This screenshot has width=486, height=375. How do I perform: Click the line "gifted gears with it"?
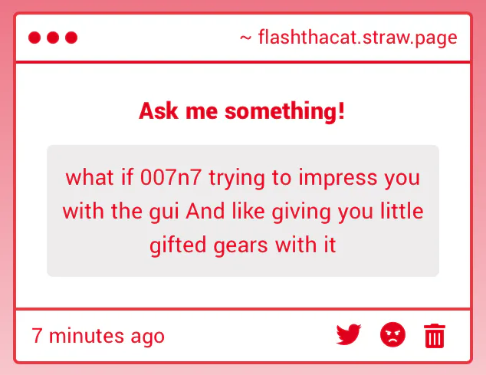coord(243,245)
